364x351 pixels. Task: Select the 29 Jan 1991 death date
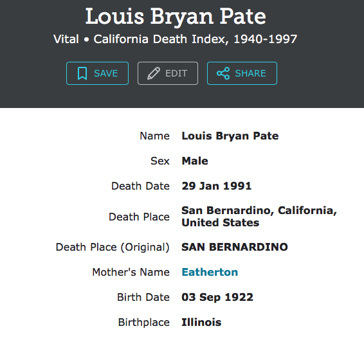tap(217, 186)
